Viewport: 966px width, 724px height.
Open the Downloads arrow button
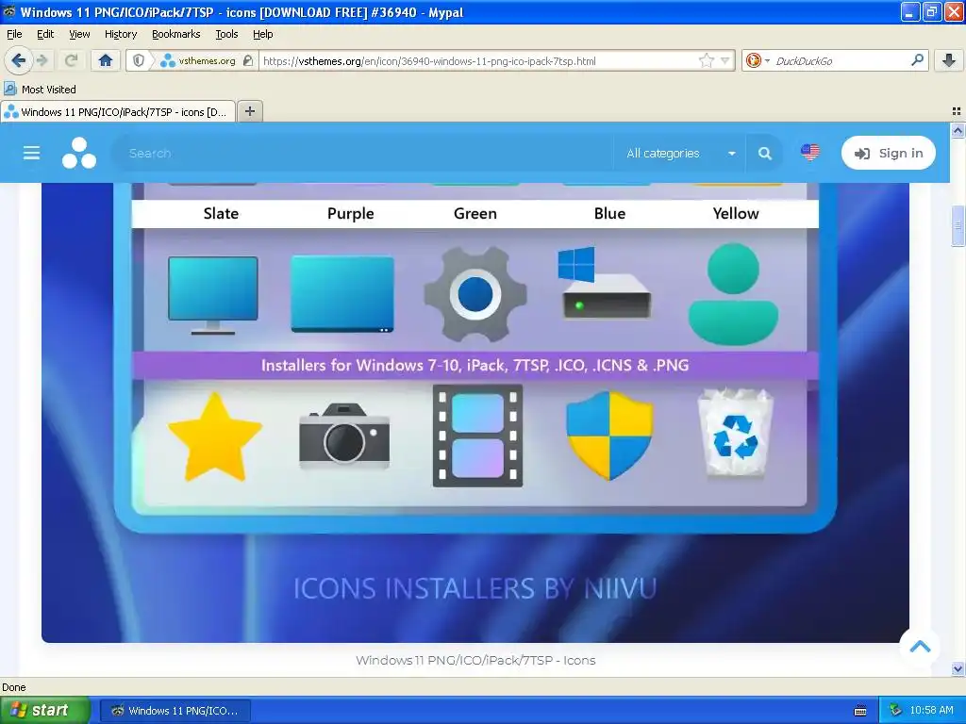click(949, 60)
